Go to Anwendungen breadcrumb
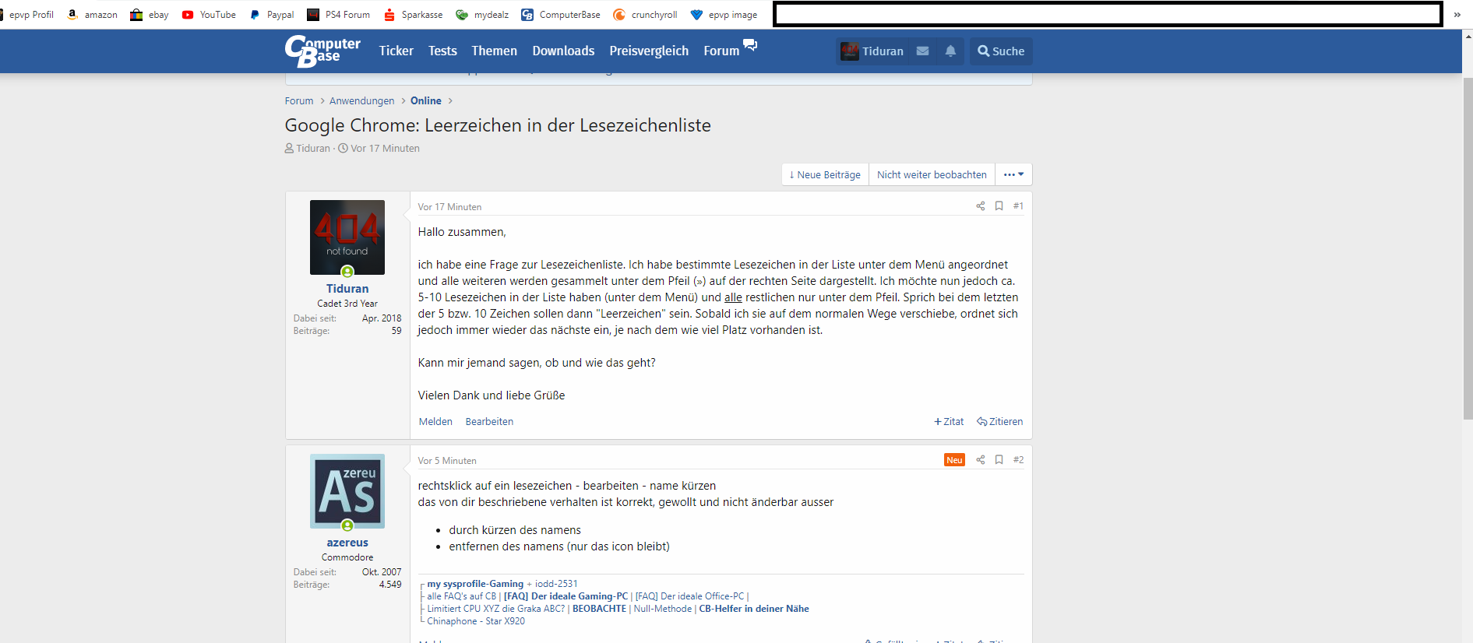The width and height of the screenshot is (1473, 643). click(x=361, y=101)
